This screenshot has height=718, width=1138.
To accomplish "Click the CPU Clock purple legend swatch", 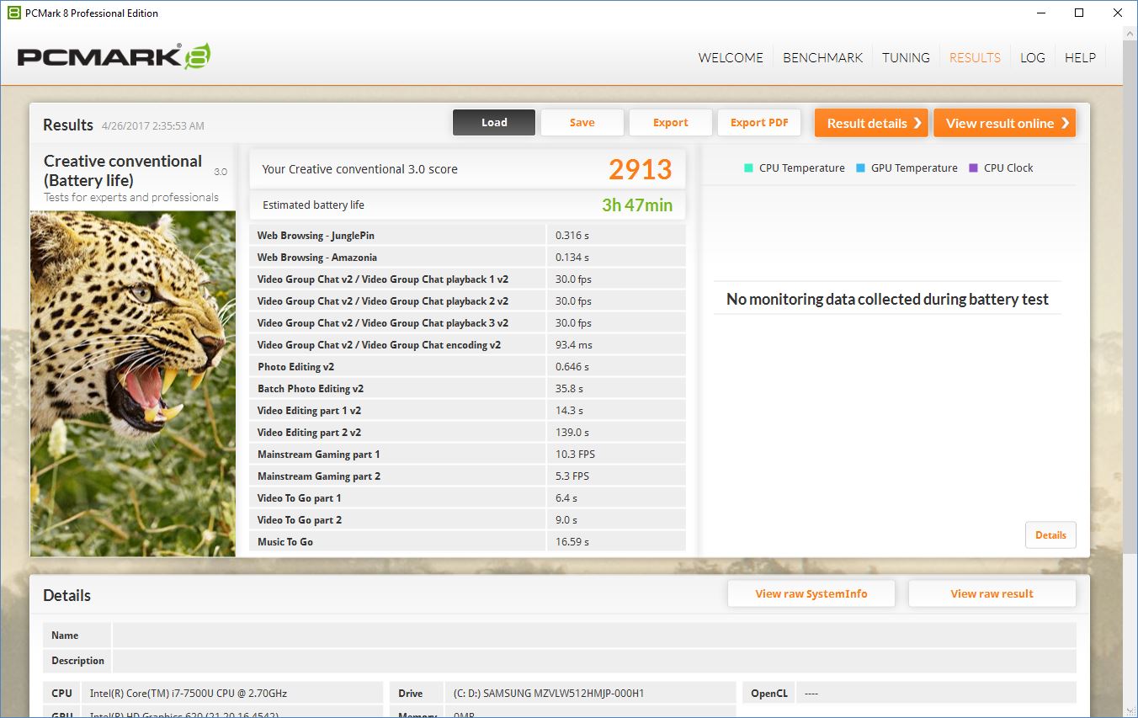I will (x=974, y=168).
